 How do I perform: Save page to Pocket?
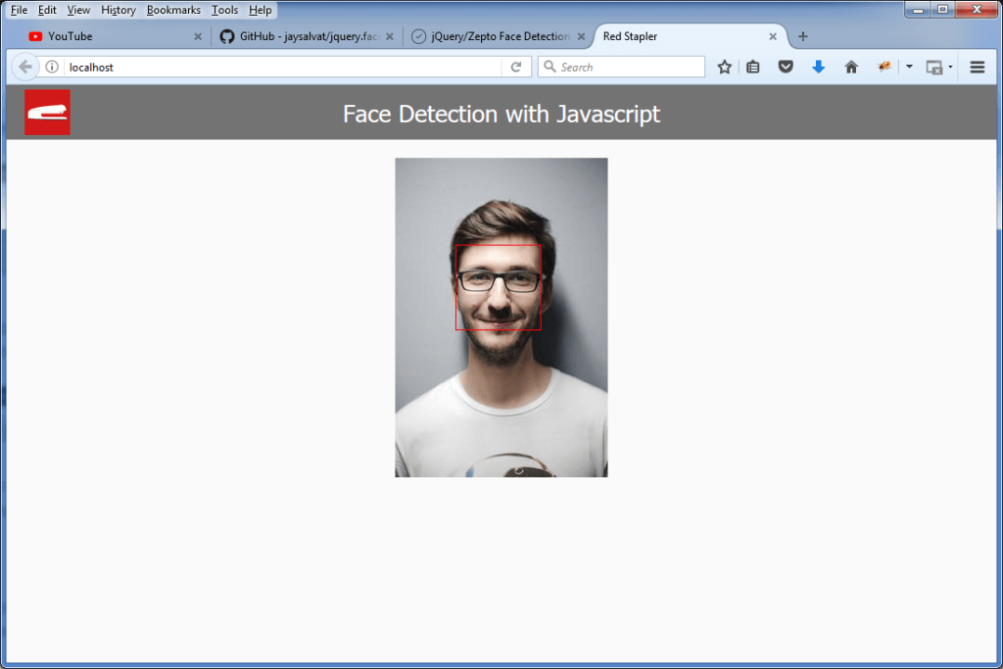pos(787,67)
